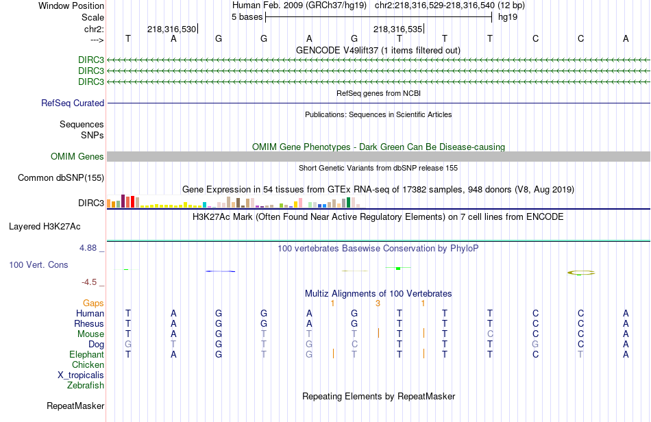Viewport: 651px width, 422px height.
Task: Click the position text 'chr2:218,316,529-218,316,540 (12 bp)'
Action: pyautogui.click(x=450, y=5)
